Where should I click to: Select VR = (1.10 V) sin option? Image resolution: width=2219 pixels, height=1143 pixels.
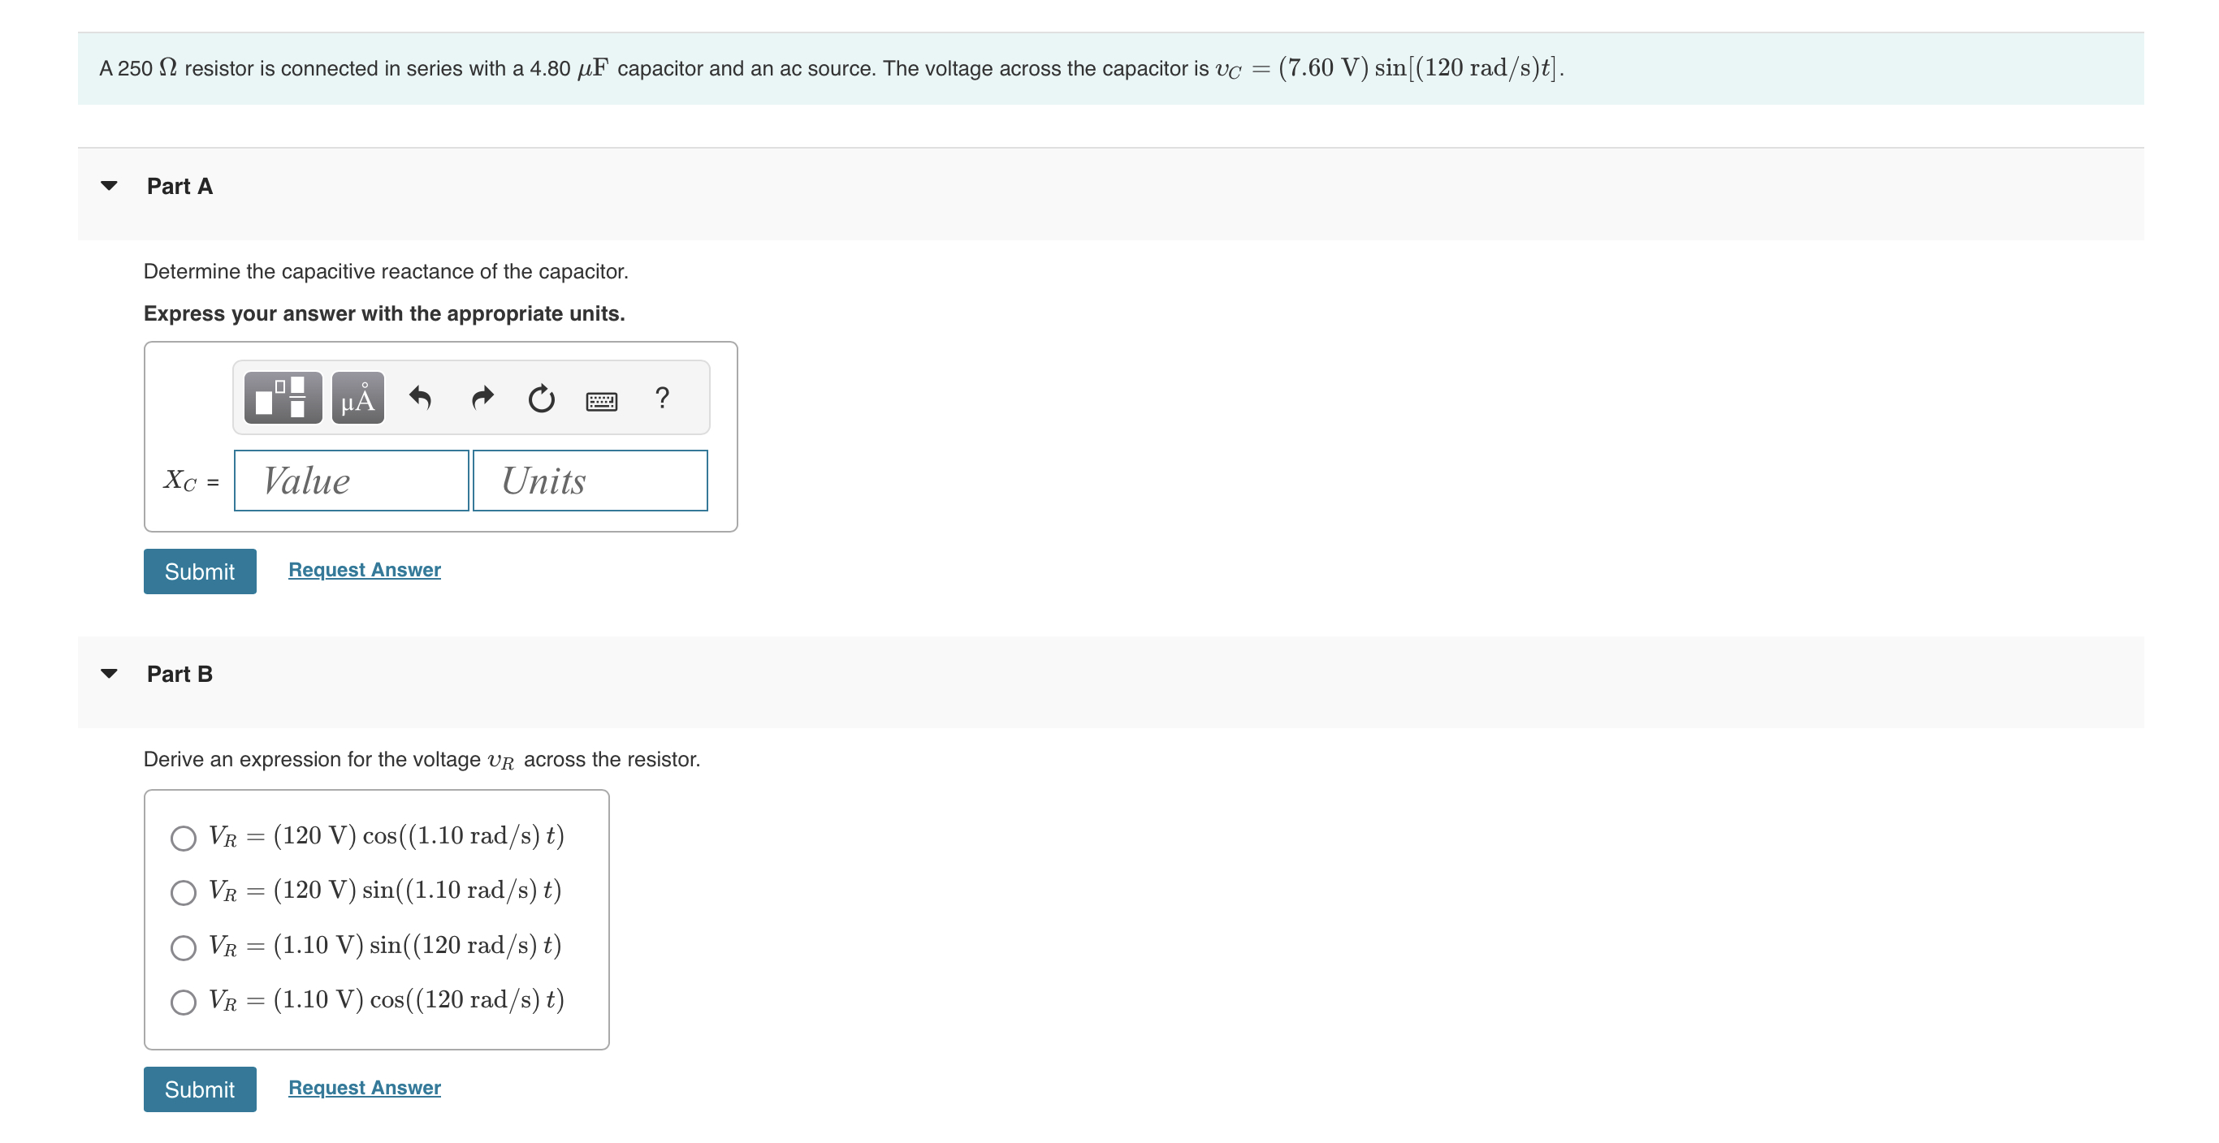[184, 947]
